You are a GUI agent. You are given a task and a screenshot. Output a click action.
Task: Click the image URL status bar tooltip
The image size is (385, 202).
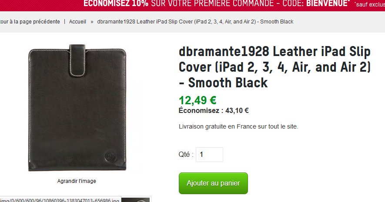click(60, 199)
